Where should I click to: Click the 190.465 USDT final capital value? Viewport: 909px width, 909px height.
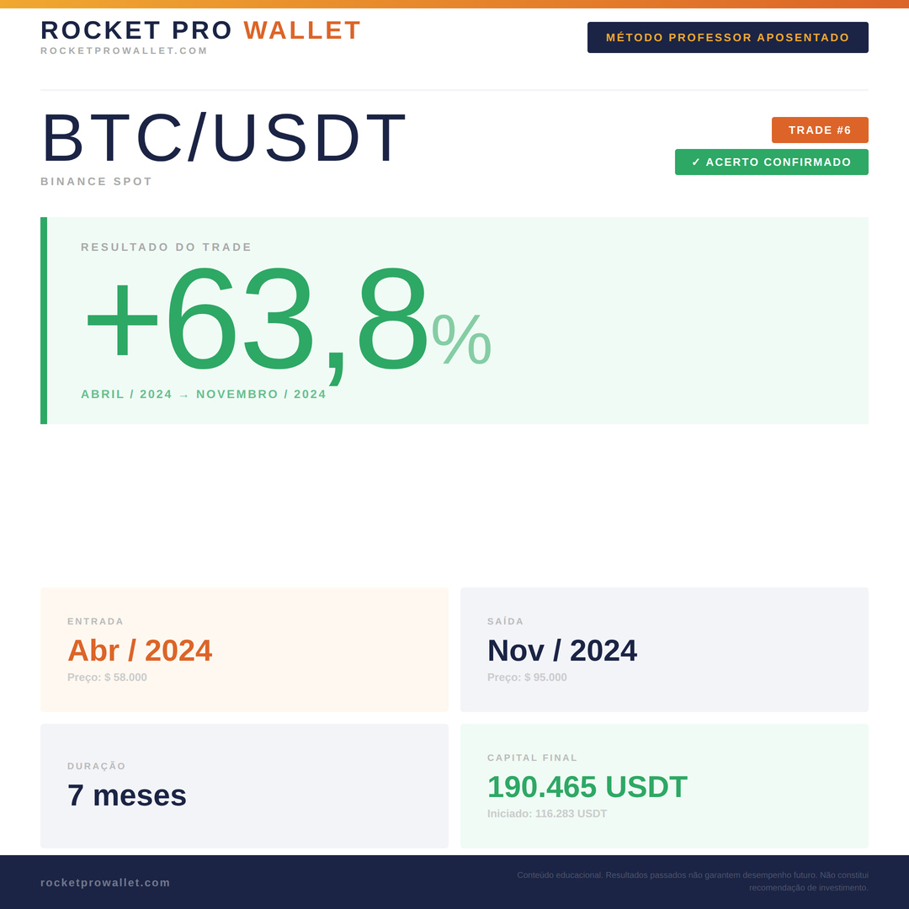click(587, 787)
